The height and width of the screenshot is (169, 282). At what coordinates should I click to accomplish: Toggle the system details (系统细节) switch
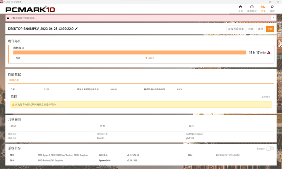[270, 148]
